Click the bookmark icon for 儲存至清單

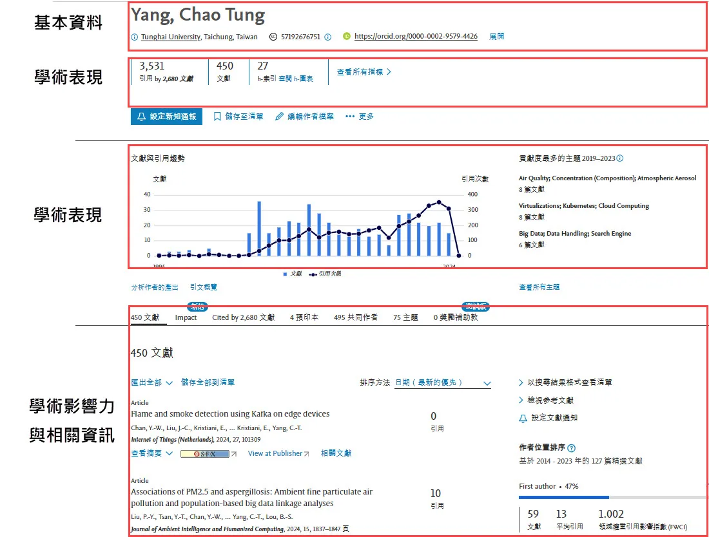click(217, 117)
